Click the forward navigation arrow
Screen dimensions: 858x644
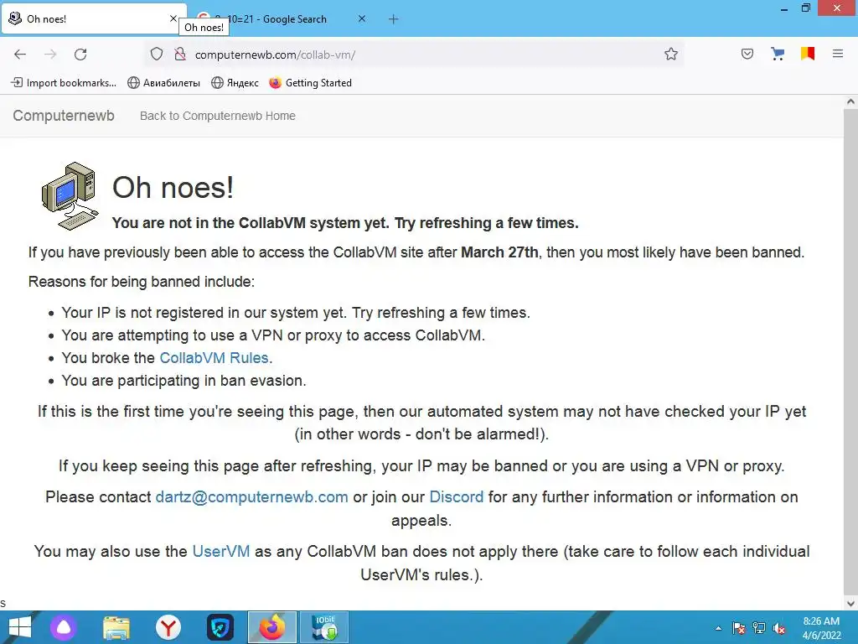(50, 55)
